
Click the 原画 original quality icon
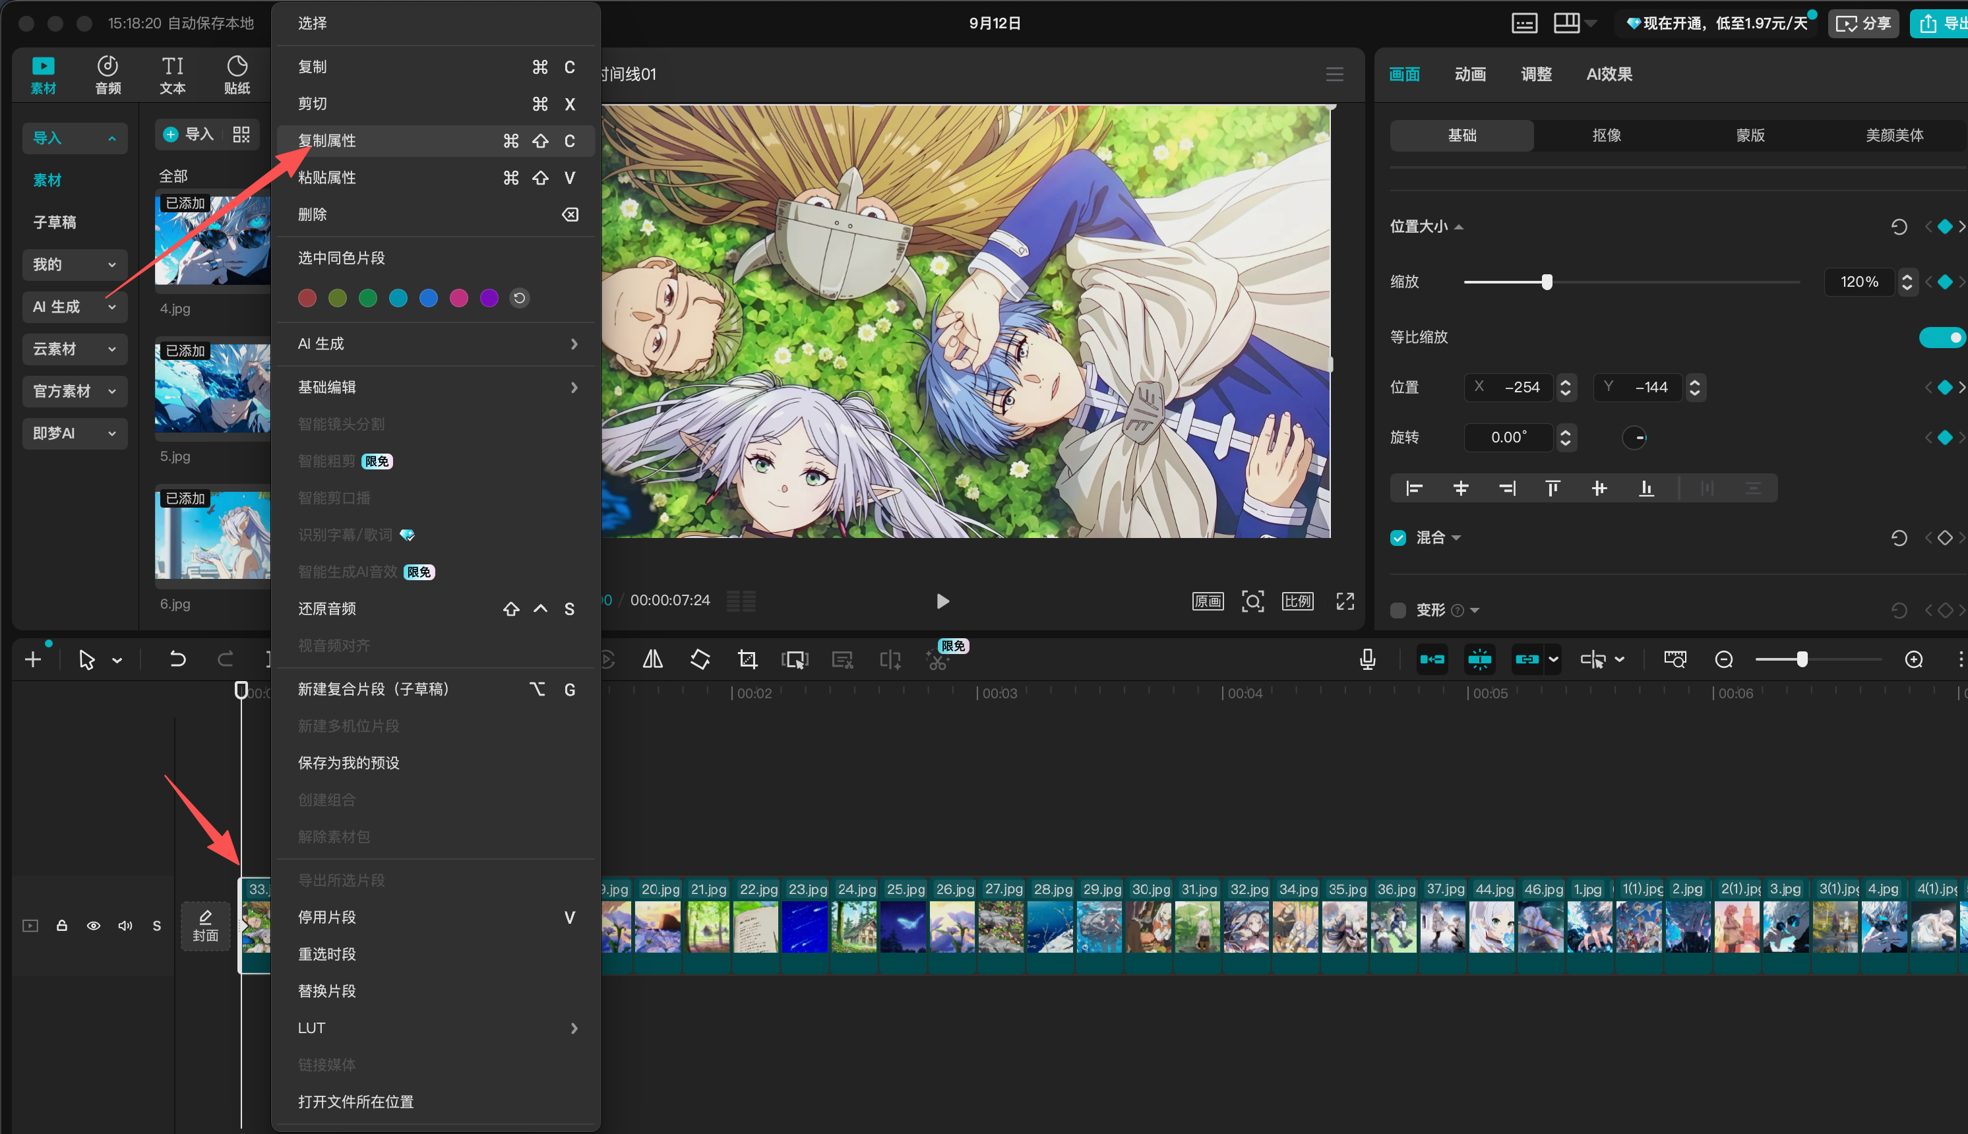coord(1208,601)
